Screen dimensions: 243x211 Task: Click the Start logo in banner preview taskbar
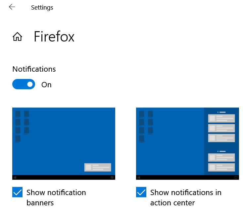[x=14, y=177]
